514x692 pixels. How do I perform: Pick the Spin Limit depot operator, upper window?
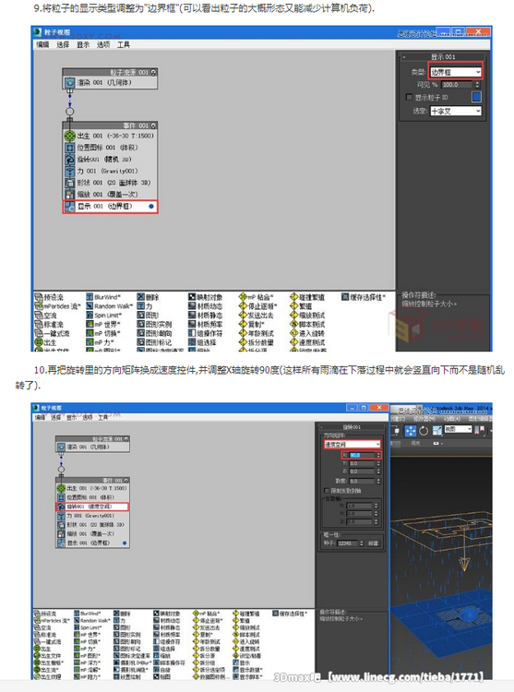[103, 316]
